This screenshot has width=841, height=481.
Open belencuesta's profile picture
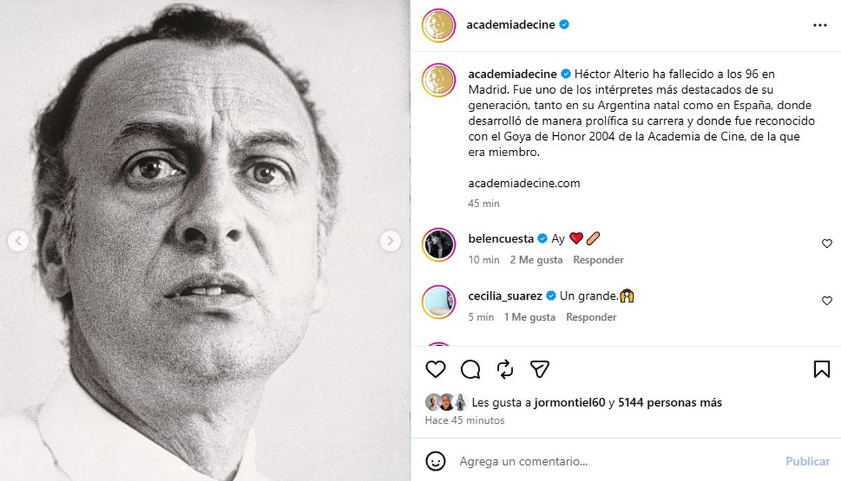click(x=439, y=244)
